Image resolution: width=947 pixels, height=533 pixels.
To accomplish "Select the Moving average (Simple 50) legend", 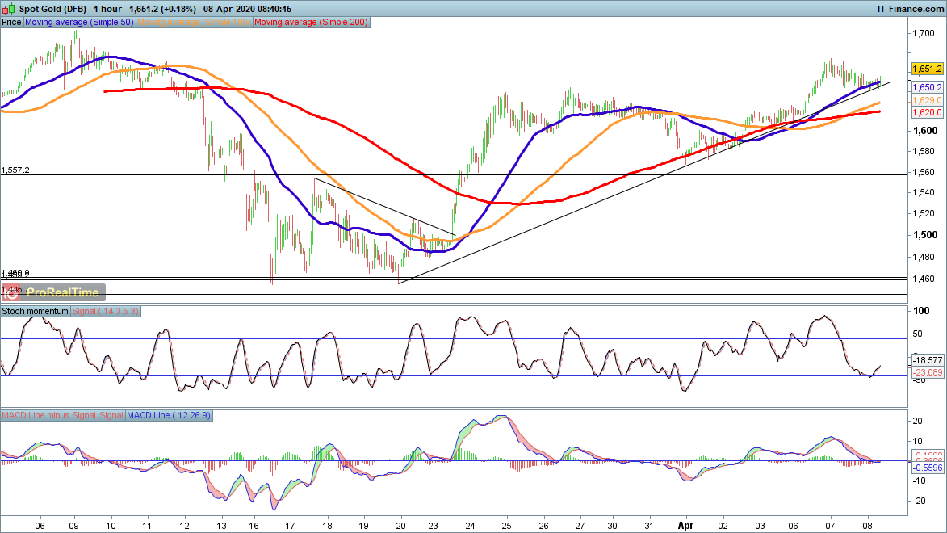I will tap(79, 23).
